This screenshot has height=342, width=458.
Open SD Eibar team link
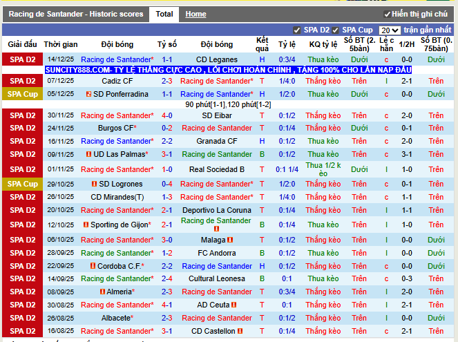(x=216, y=115)
